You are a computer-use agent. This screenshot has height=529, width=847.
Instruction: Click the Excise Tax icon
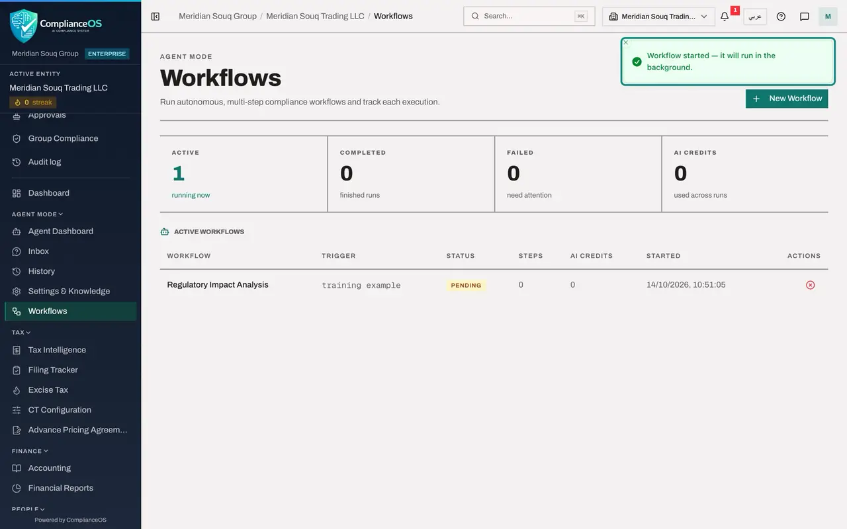coord(17,390)
